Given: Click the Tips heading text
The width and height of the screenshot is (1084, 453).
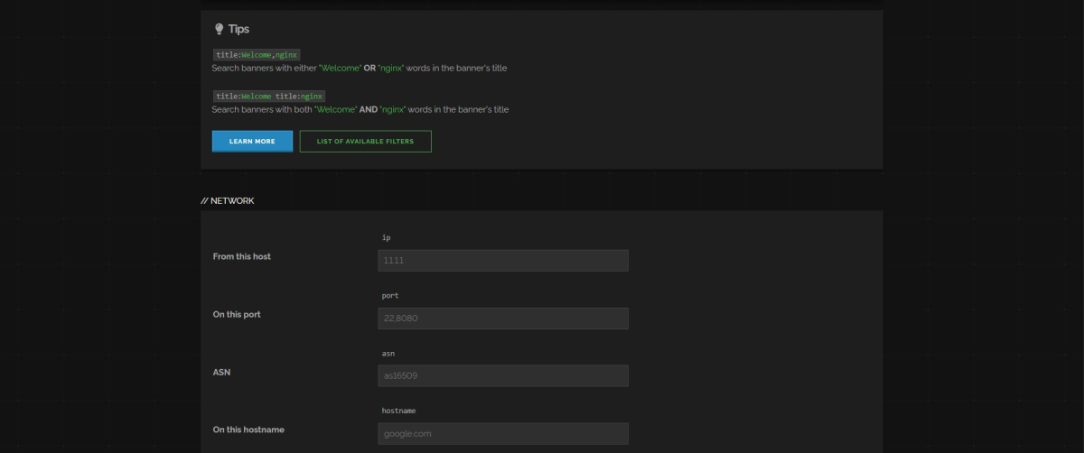Looking at the screenshot, I should (238, 29).
